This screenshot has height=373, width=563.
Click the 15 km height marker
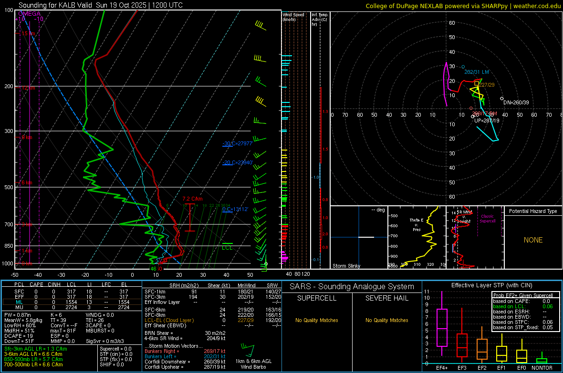(x=28, y=33)
